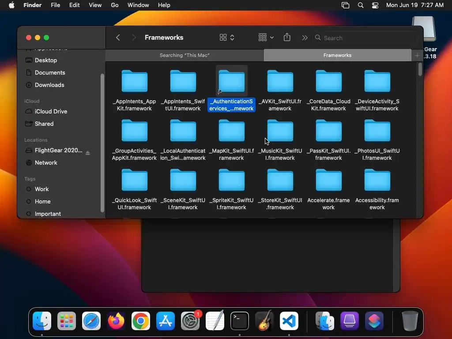Open the File menu
This screenshot has height=339, width=452.
(55, 5)
